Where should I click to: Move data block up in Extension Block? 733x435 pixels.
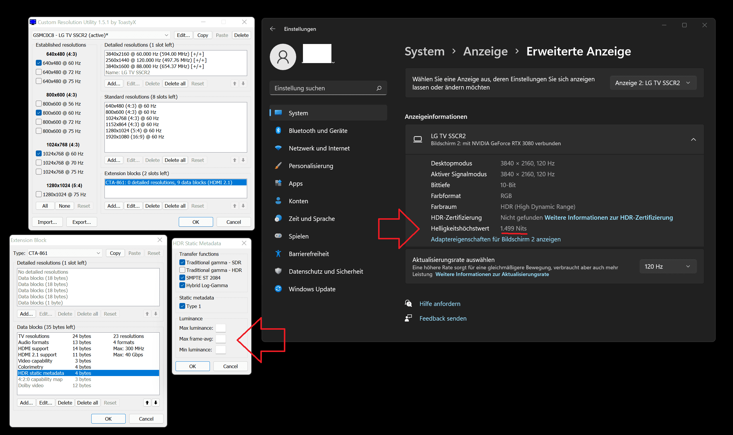pos(147,403)
